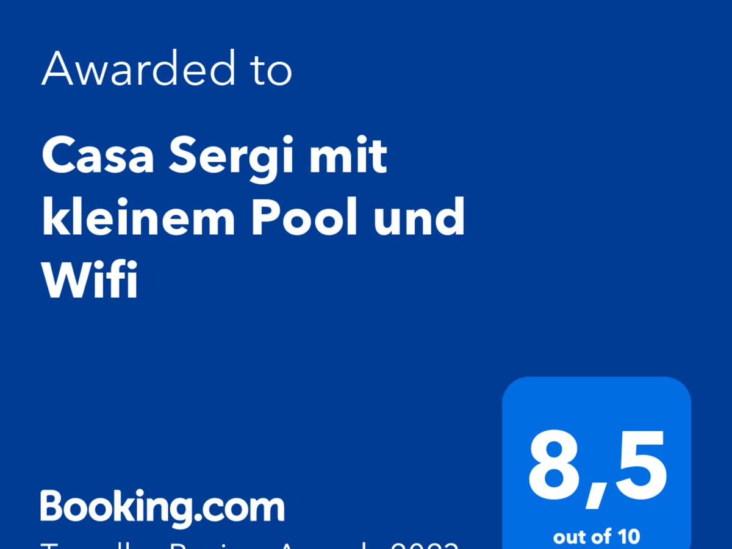
Task: Select the word "kleinem" in the second line
Action: point(138,217)
